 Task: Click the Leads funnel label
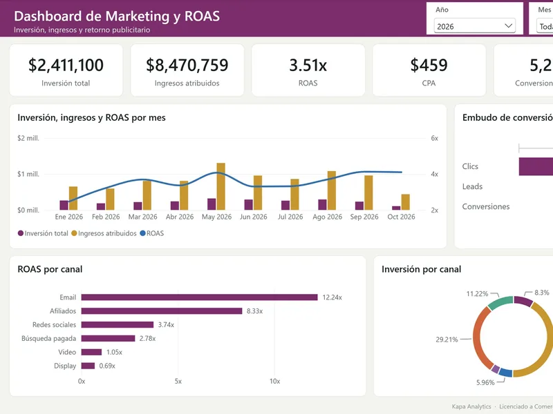472,186
